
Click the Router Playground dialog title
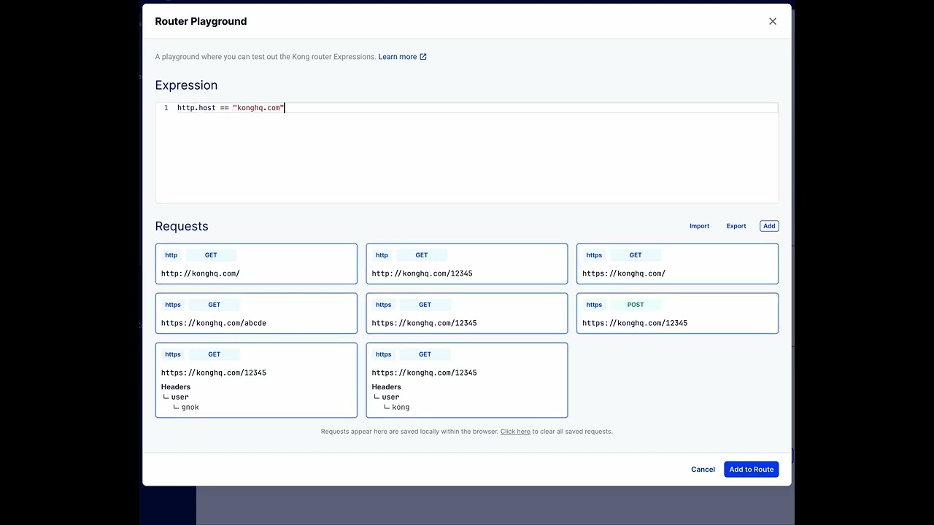click(201, 21)
